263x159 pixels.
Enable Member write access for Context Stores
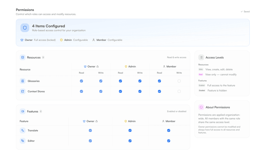pyautogui.click(x=179, y=91)
